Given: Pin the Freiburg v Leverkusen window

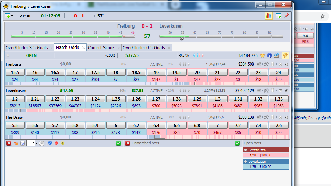Looking at the screenshot, I should coord(287,16).
